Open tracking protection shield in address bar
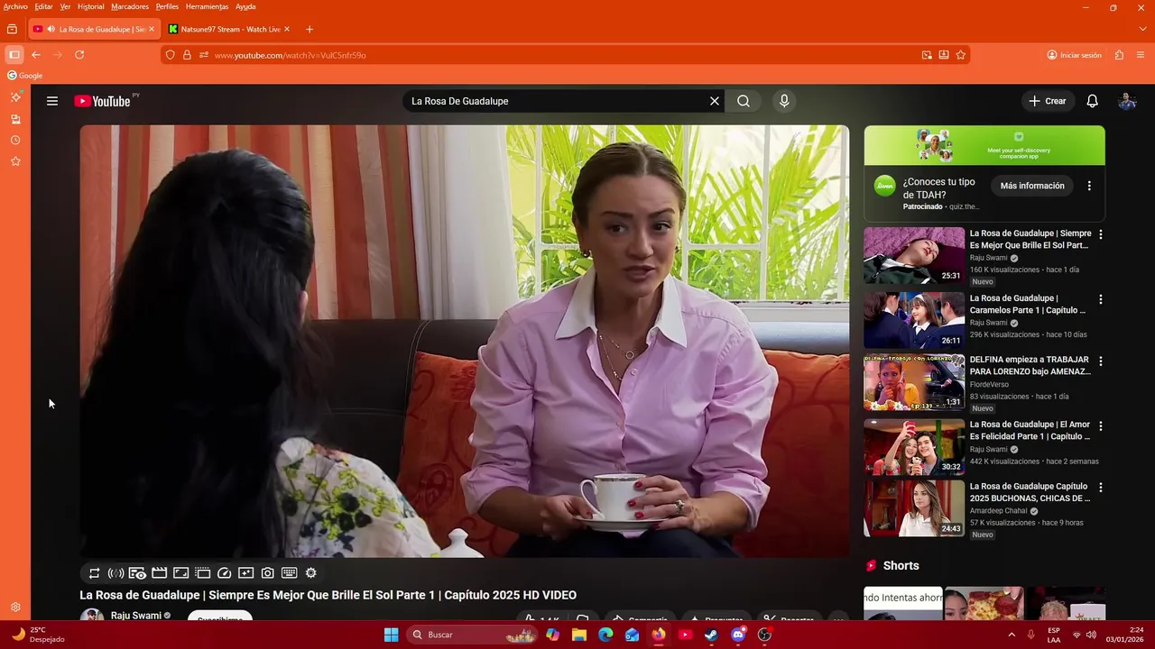Screen dimensions: 1155x649 pos(170,55)
